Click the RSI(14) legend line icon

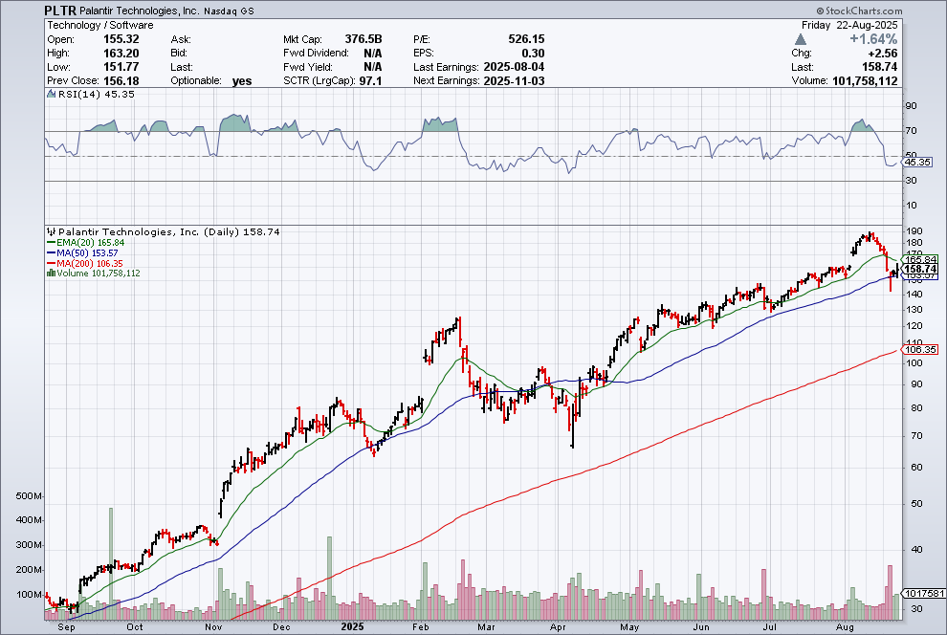(52, 94)
